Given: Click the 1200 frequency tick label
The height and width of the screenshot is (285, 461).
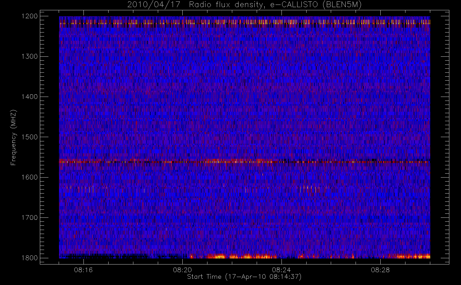Looking at the screenshot, I should 30,16.
